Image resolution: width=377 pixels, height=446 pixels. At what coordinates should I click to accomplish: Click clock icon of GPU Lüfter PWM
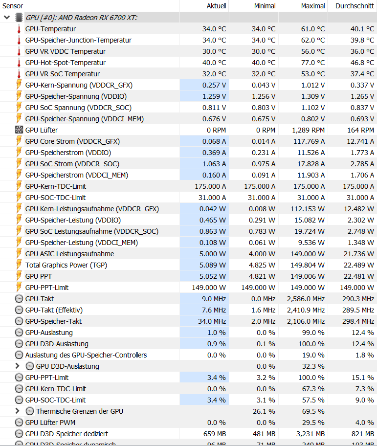(19, 423)
